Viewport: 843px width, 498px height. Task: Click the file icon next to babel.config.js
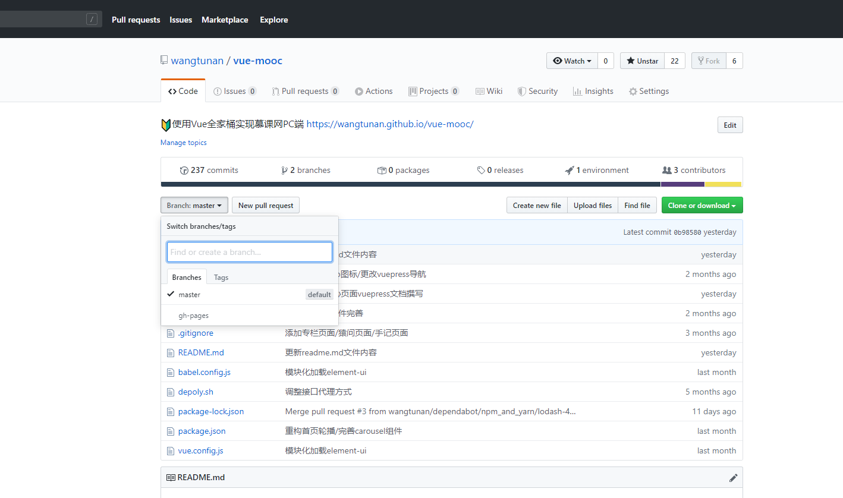click(170, 373)
